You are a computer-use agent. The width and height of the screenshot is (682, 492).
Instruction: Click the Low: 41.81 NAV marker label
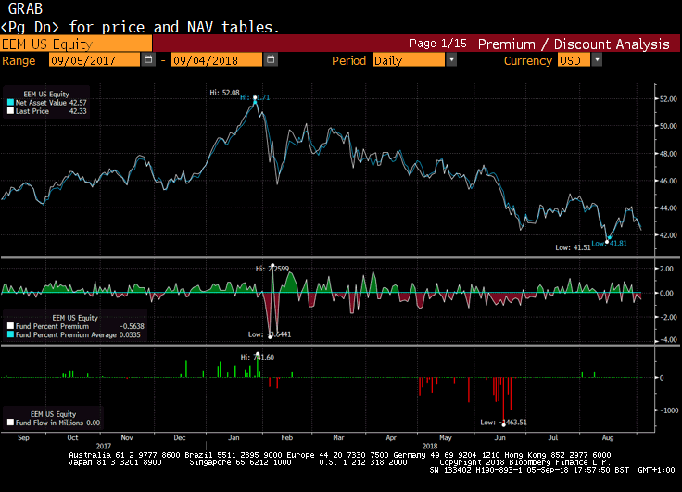(610, 243)
